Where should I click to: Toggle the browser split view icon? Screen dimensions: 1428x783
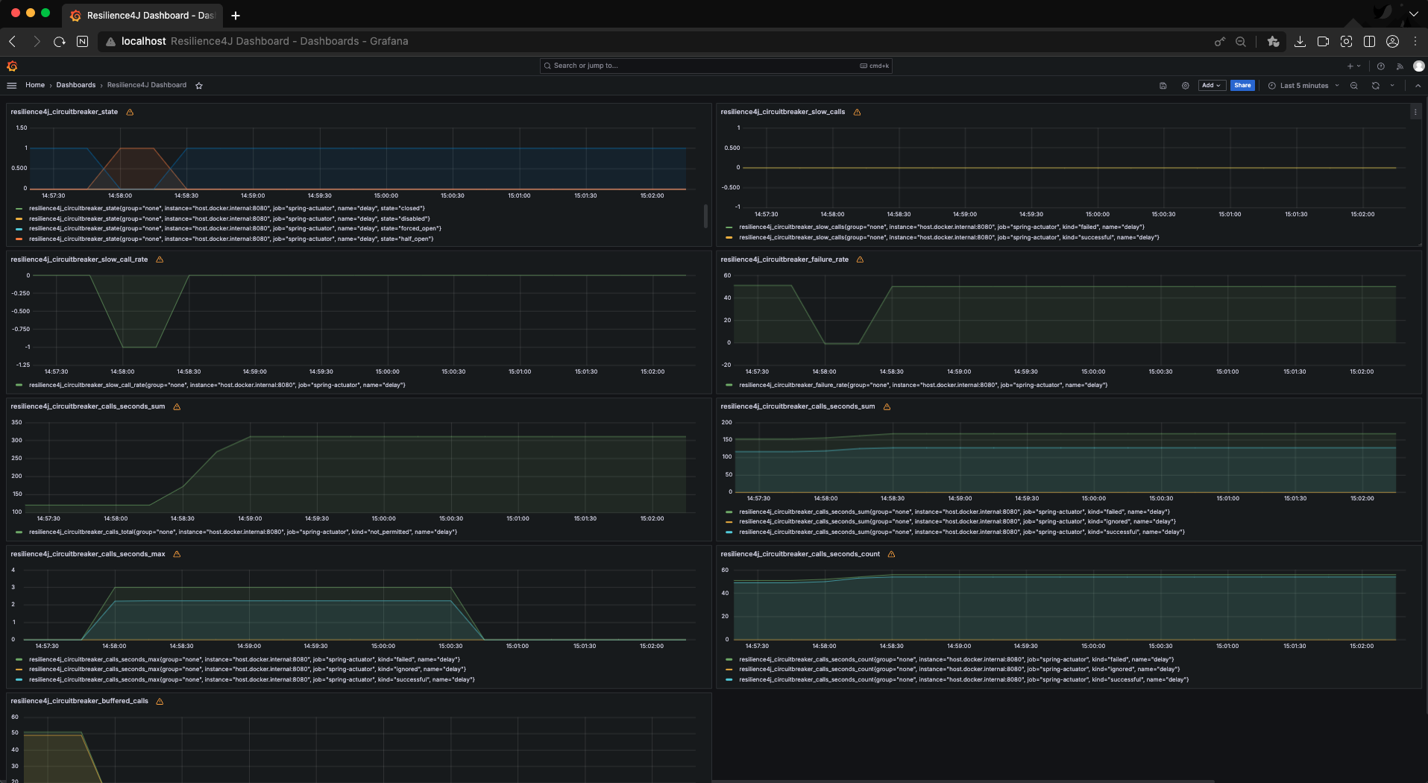pos(1369,42)
